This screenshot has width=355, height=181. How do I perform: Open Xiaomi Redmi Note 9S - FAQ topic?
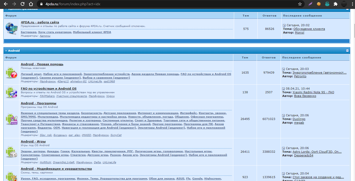313,92
